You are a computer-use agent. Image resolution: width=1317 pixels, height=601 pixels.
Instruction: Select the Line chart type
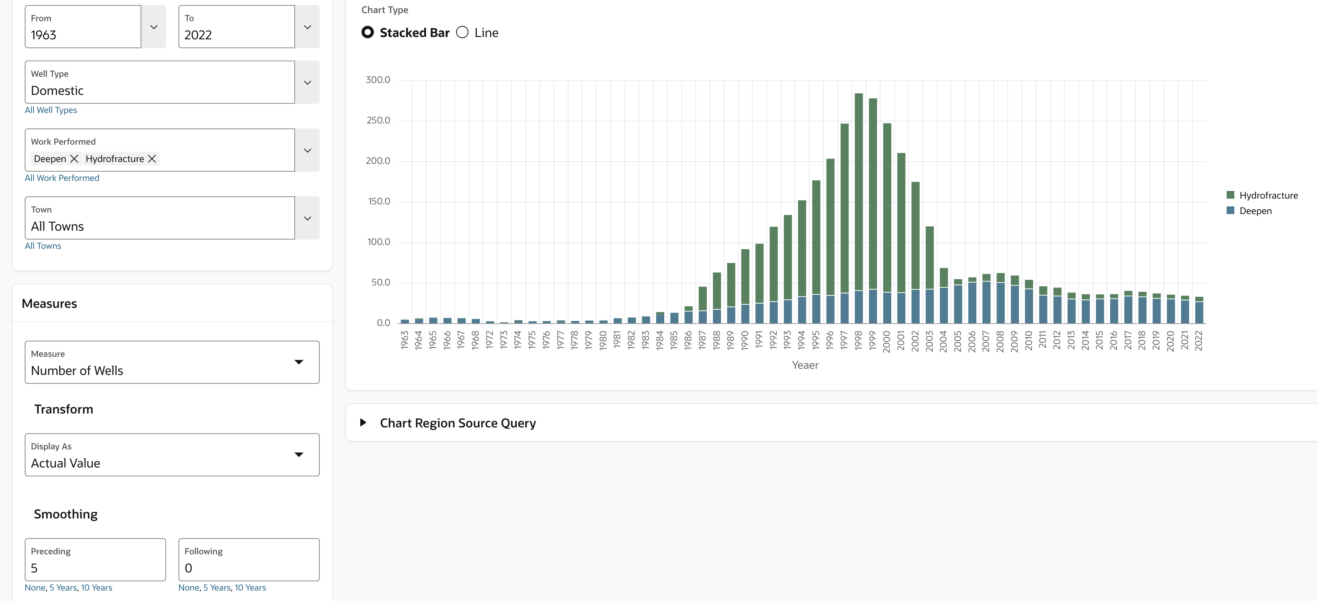[x=462, y=33]
